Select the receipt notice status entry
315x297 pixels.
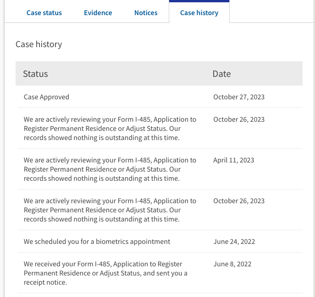[x=105, y=273]
